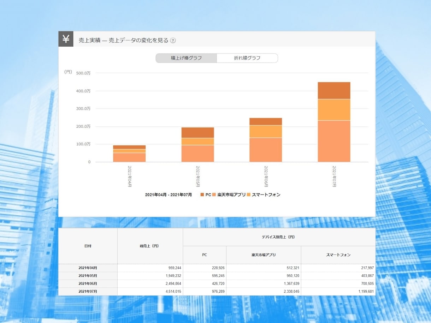Click the 2021年07月 PC bar segment
Screen dimensions: 431x323
(x=334, y=91)
